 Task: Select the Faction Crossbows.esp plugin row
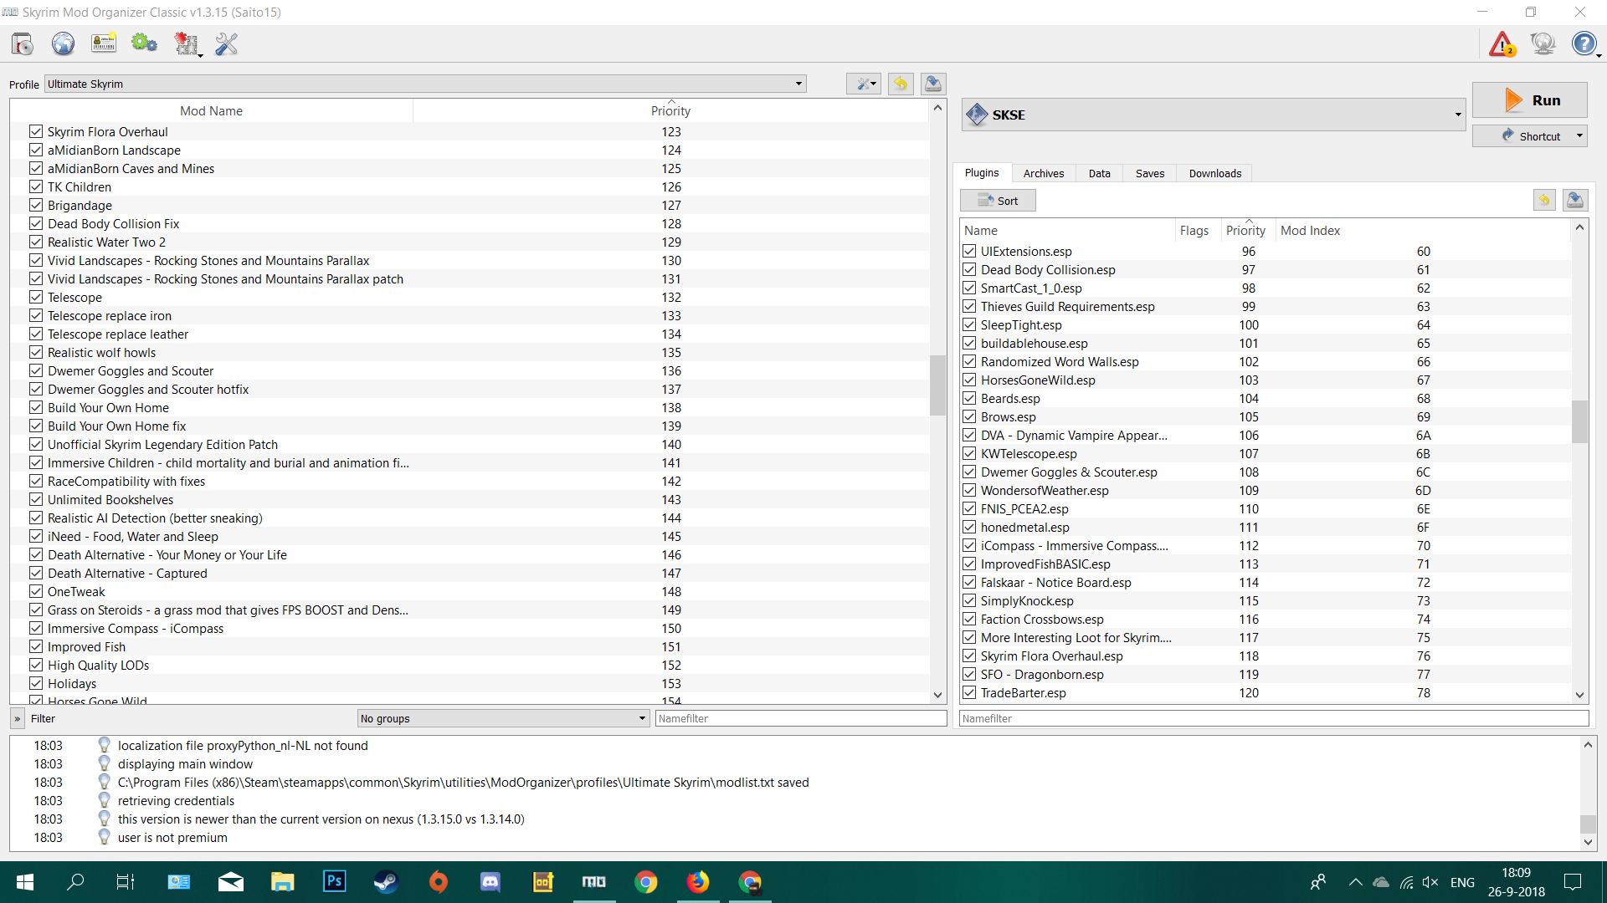point(1266,619)
